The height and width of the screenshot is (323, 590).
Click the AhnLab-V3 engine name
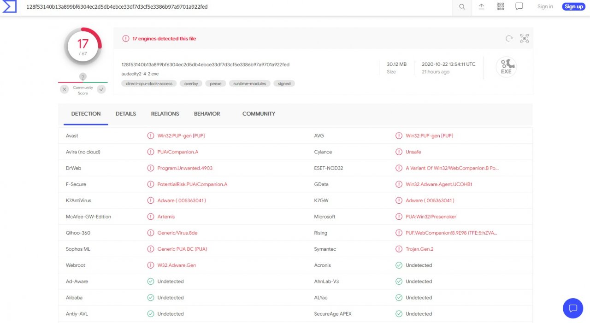click(x=327, y=282)
